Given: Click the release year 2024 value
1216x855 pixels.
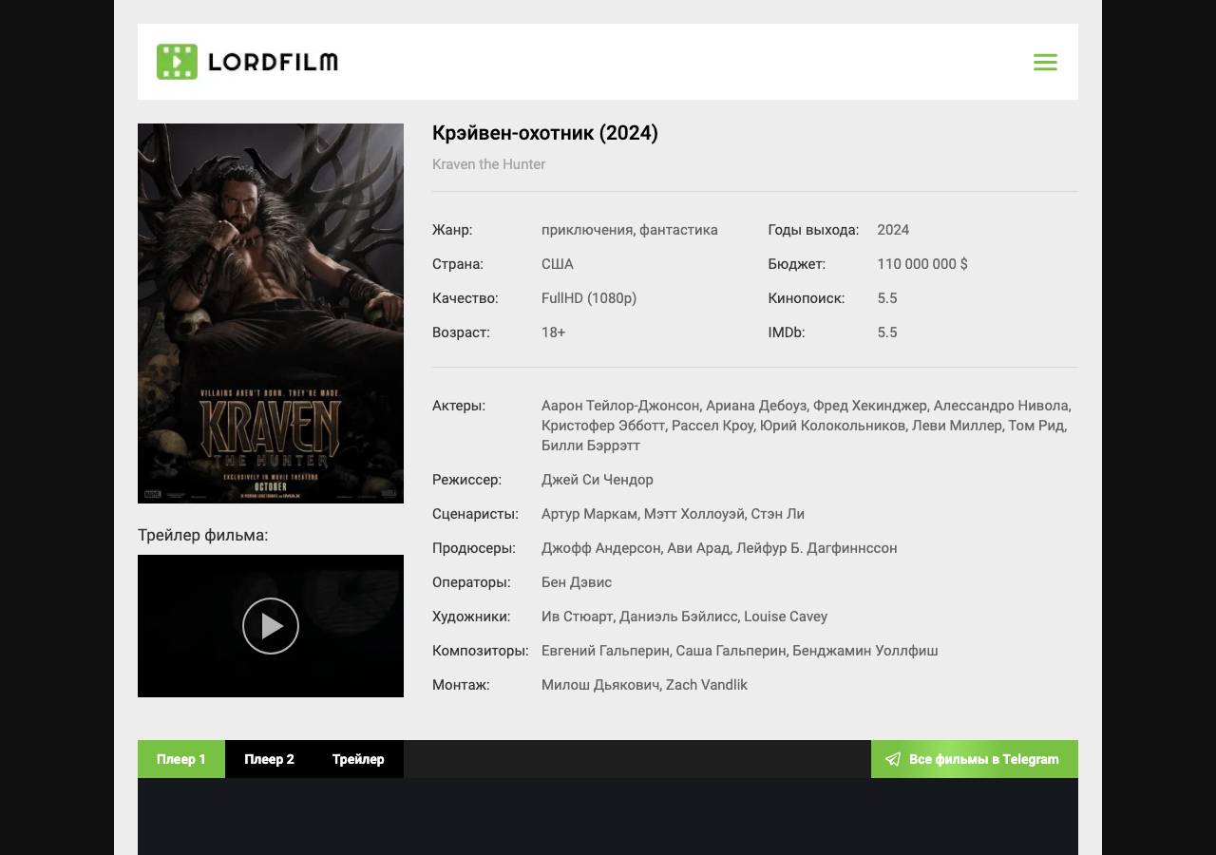Looking at the screenshot, I should [893, 230].
